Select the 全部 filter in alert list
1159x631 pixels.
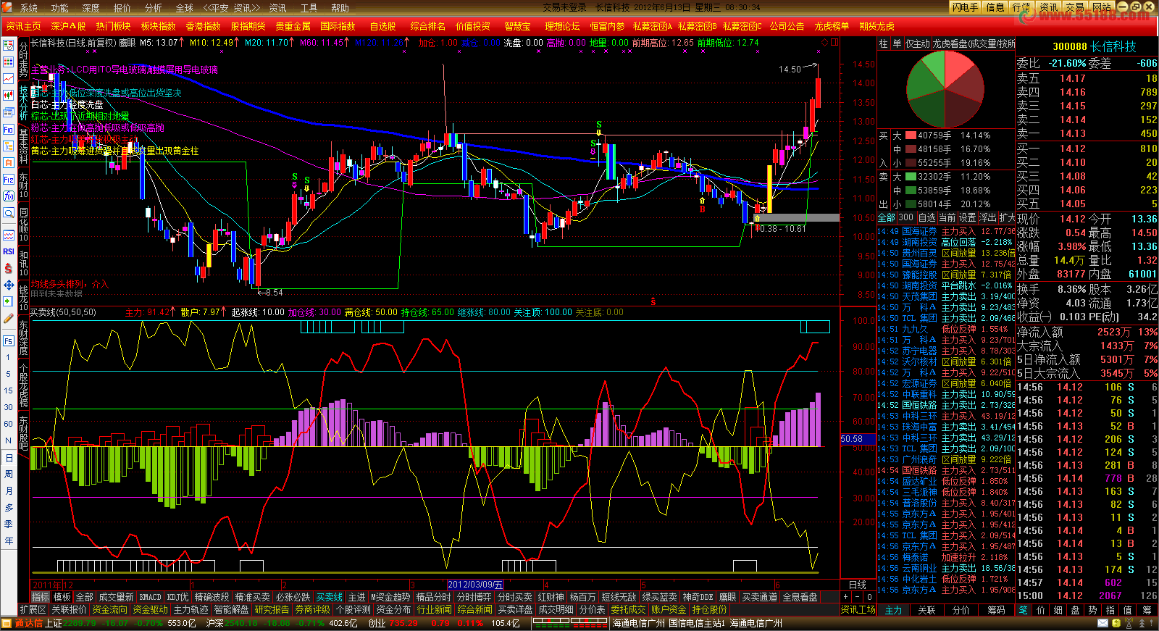(x=887, y=217)
